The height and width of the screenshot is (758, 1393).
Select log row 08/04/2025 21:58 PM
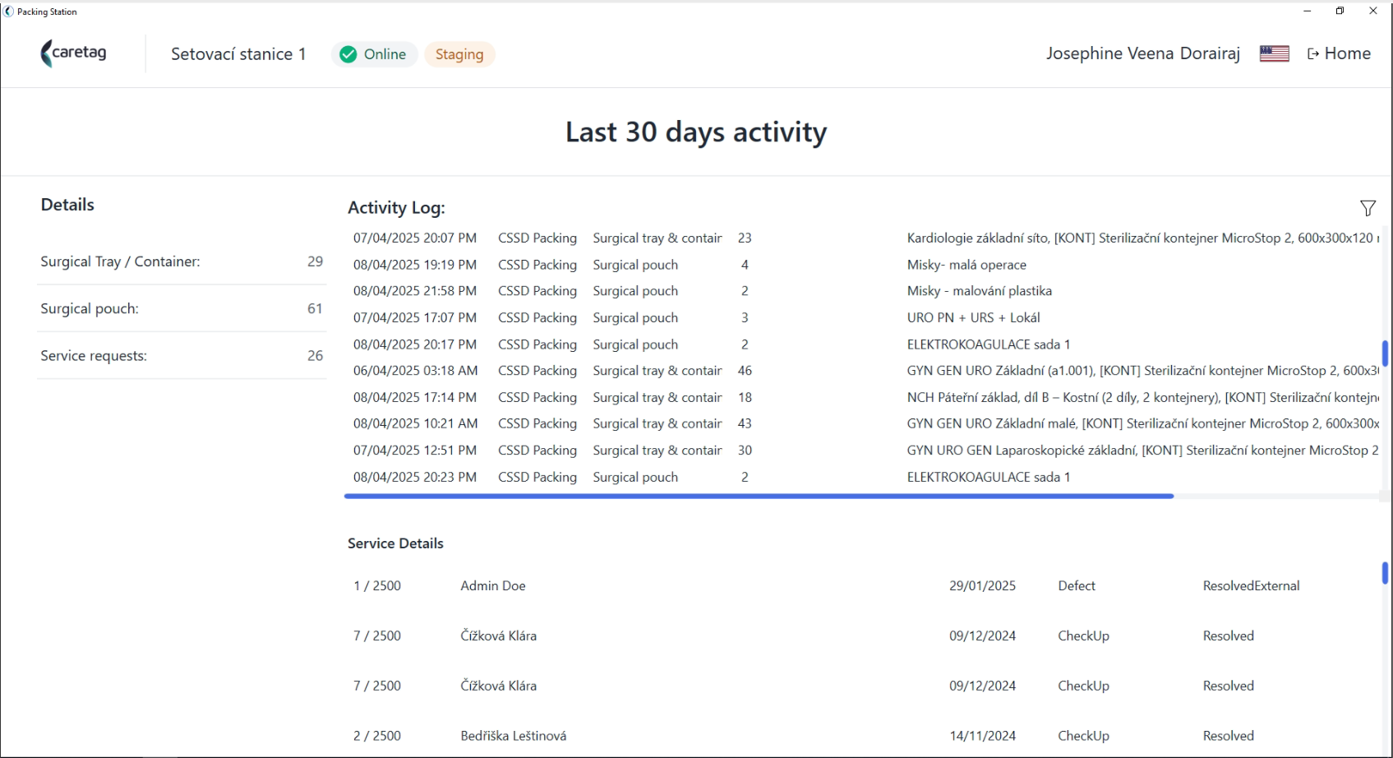pyautogui.click(x=863, y=291)
